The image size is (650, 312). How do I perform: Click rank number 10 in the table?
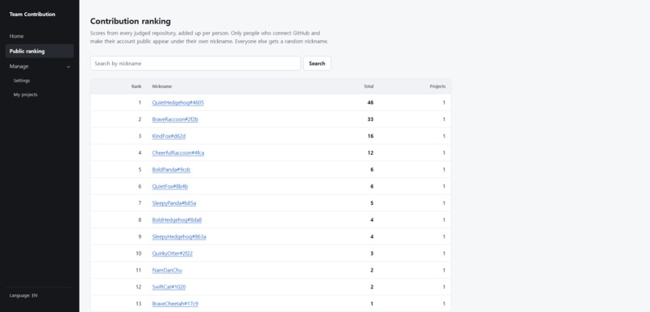[139, 254]
